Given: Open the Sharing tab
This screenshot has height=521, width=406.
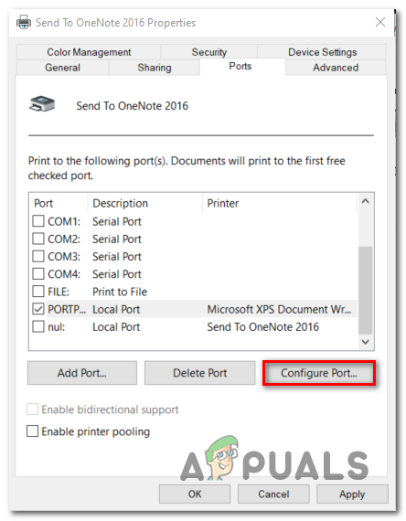Looking at the screenshot, I should [x=155, y=68].
